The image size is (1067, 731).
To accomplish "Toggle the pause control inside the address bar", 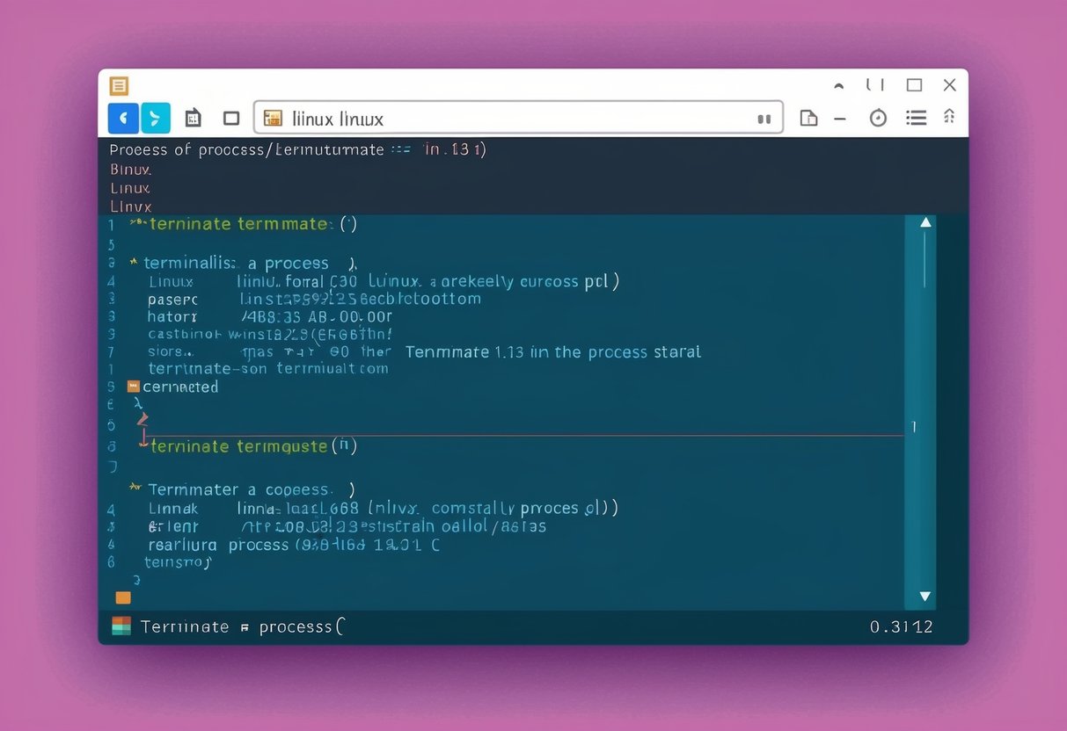I will coord(764,117).
